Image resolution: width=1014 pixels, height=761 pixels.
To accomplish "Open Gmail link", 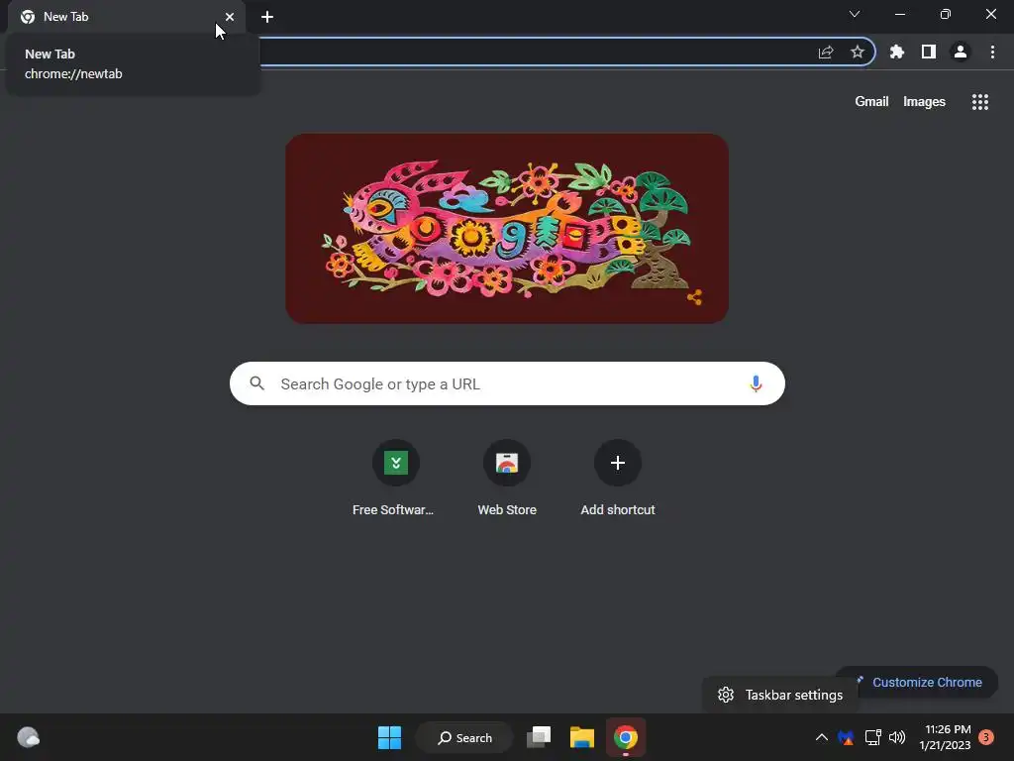I will [871, 102].
